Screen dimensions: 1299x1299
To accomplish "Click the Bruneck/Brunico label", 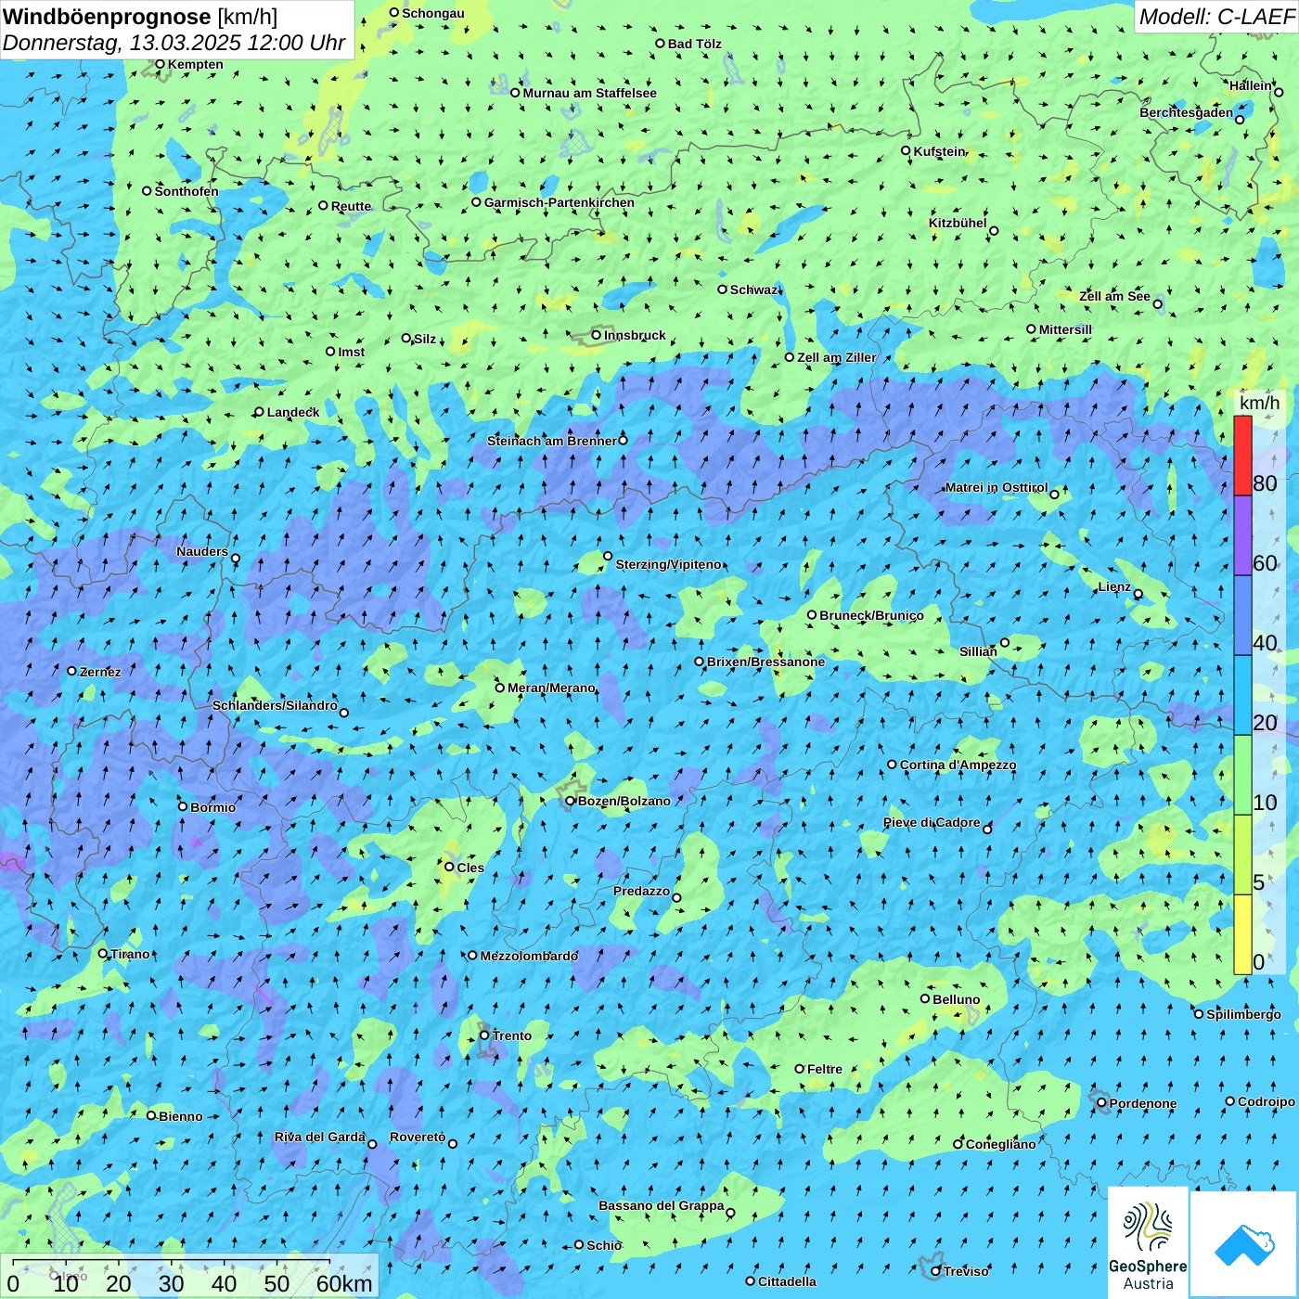I will coord(871,615).
